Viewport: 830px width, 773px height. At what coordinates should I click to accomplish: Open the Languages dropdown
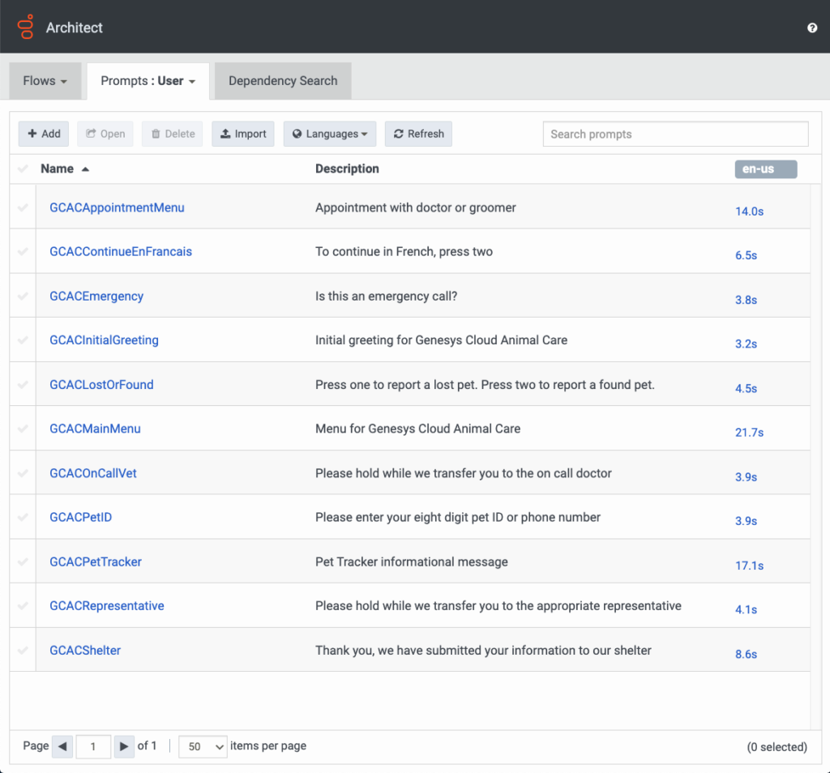point(330,134)
